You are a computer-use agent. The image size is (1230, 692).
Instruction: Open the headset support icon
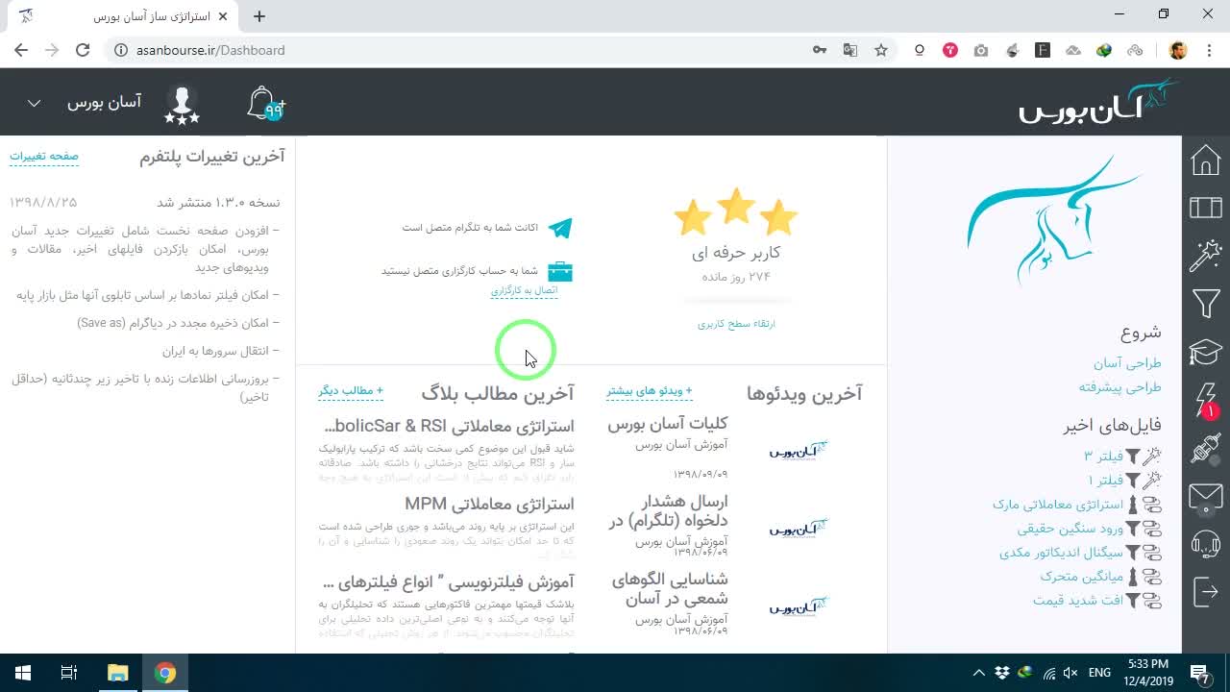1205,545
